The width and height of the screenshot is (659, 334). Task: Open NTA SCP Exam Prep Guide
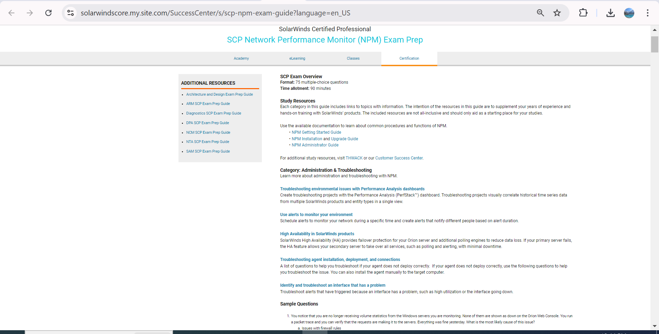coord(208,142)
